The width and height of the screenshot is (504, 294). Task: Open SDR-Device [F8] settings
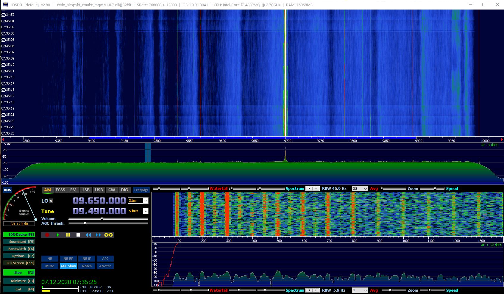(x=19, y=234)
